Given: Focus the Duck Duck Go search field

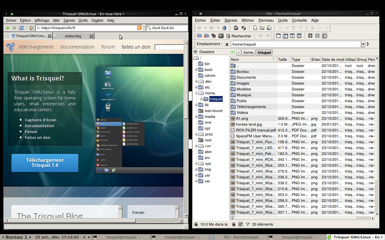Looking at the screenshot, I should 167,28.
